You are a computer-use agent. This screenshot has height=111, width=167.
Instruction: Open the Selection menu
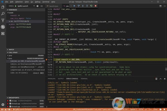19,2
